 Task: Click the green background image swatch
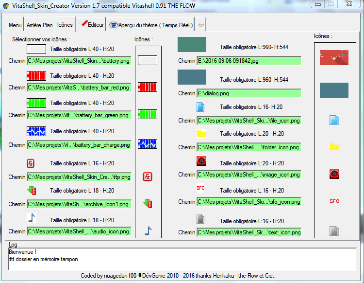pos(192,44)
